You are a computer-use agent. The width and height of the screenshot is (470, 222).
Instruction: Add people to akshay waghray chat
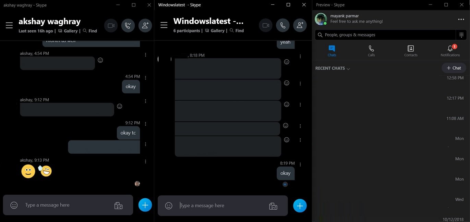tap(145, 26)
